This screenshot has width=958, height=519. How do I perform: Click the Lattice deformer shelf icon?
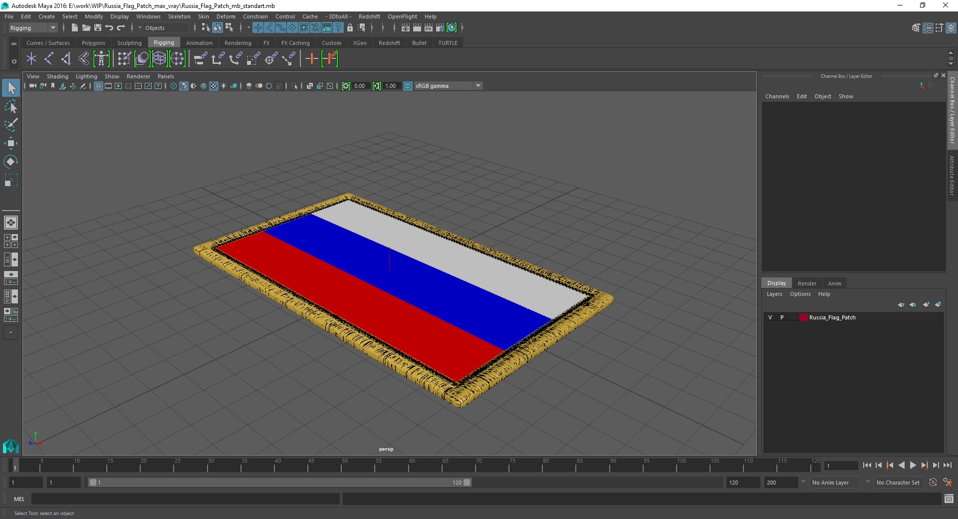[160, 59]
